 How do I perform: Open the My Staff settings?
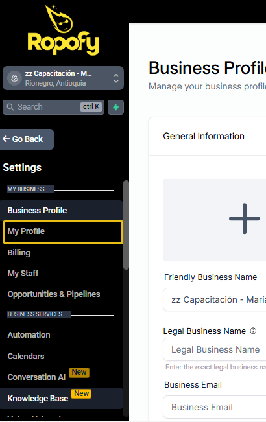(x=23, y=274)
